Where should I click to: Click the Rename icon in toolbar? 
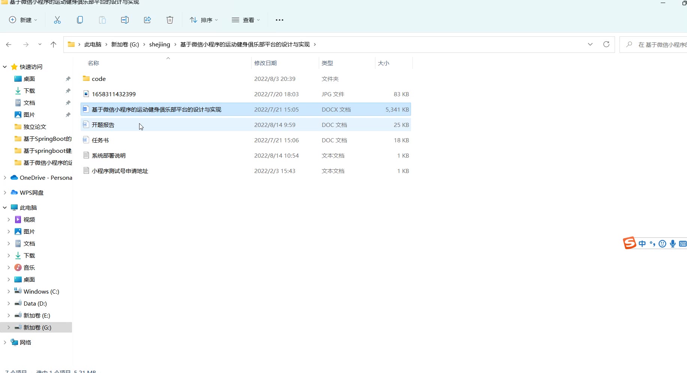coord(125,20)
